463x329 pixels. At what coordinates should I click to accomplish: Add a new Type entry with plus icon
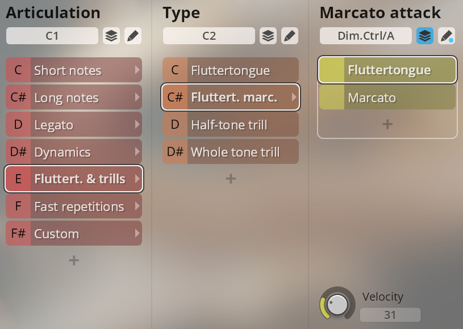pyautogui.click(x=231, y=179)
